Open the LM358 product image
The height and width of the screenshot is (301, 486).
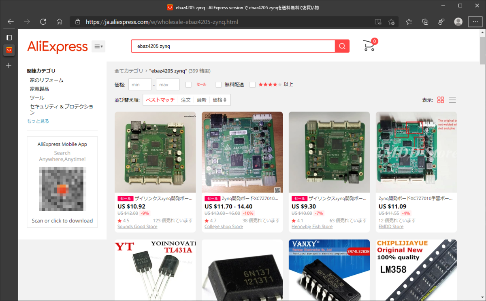(x=416, y=270)
